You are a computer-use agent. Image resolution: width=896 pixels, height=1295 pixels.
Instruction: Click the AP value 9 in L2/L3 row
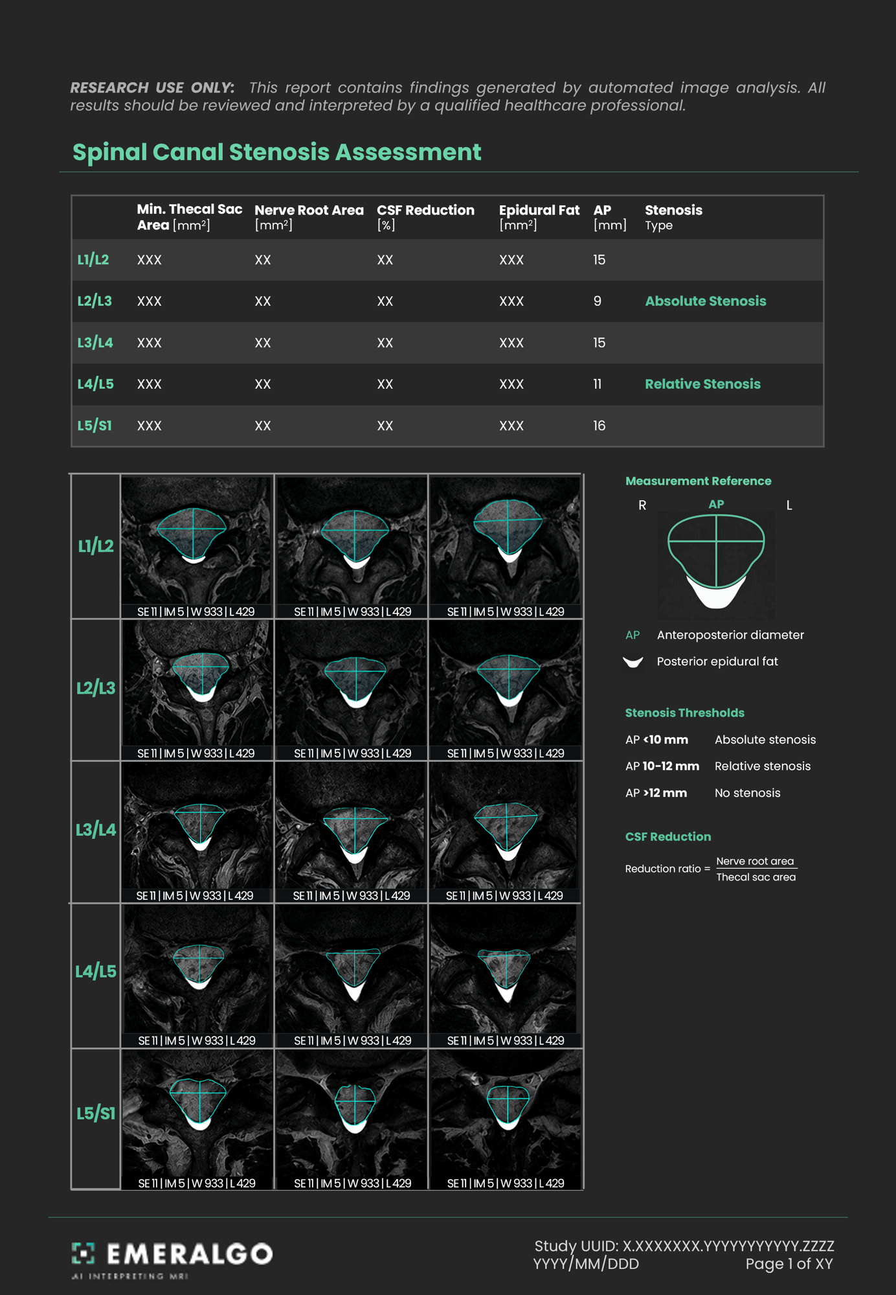[x=597, y=301]
